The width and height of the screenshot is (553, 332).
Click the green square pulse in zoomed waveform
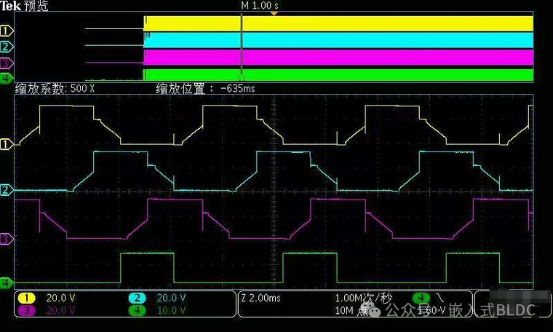(148, 266)
